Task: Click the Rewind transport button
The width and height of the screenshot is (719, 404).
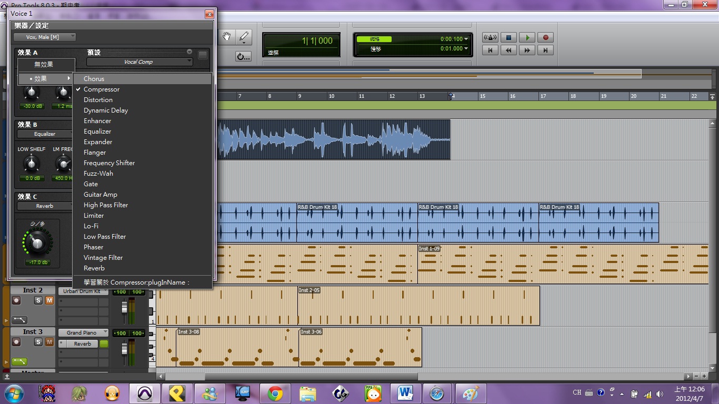Action: tap(508, 50)
